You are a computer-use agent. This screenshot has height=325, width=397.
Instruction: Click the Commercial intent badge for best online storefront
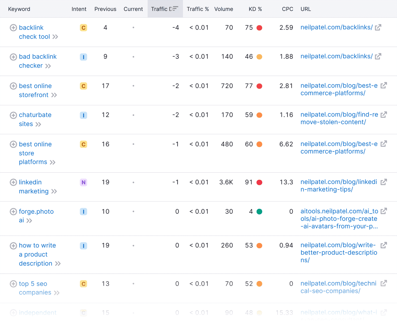84,86
